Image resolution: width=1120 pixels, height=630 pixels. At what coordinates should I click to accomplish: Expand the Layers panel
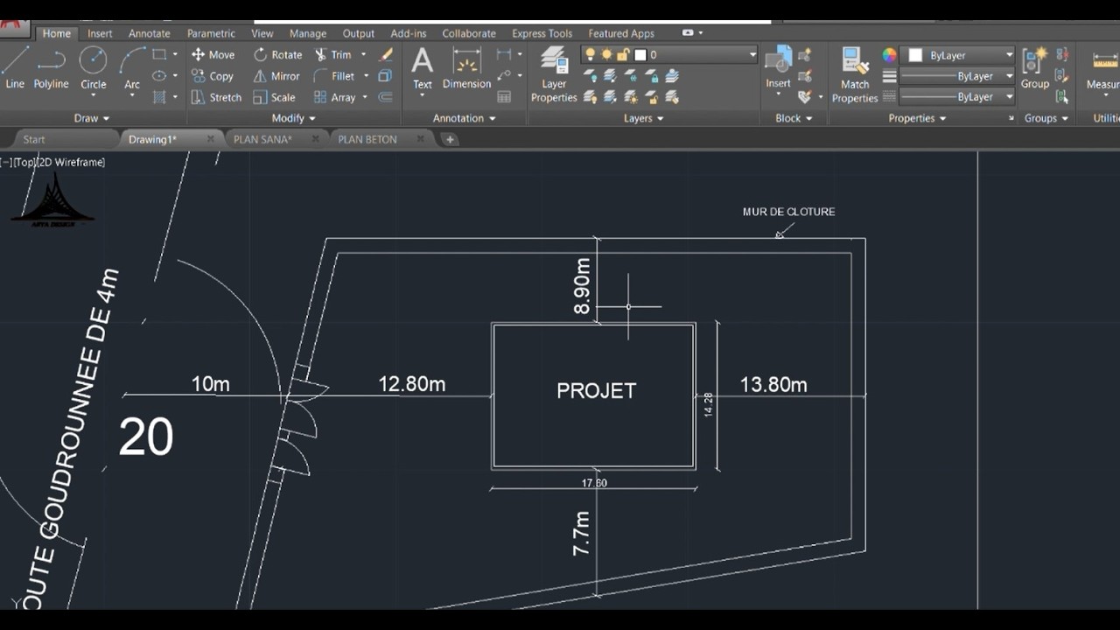coord(643,118)
